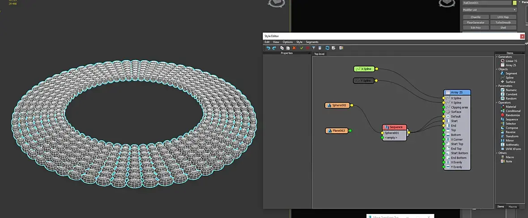
Task: Click the Copy icon in Style Editor toolbar
Action: [x=282, y=48]
